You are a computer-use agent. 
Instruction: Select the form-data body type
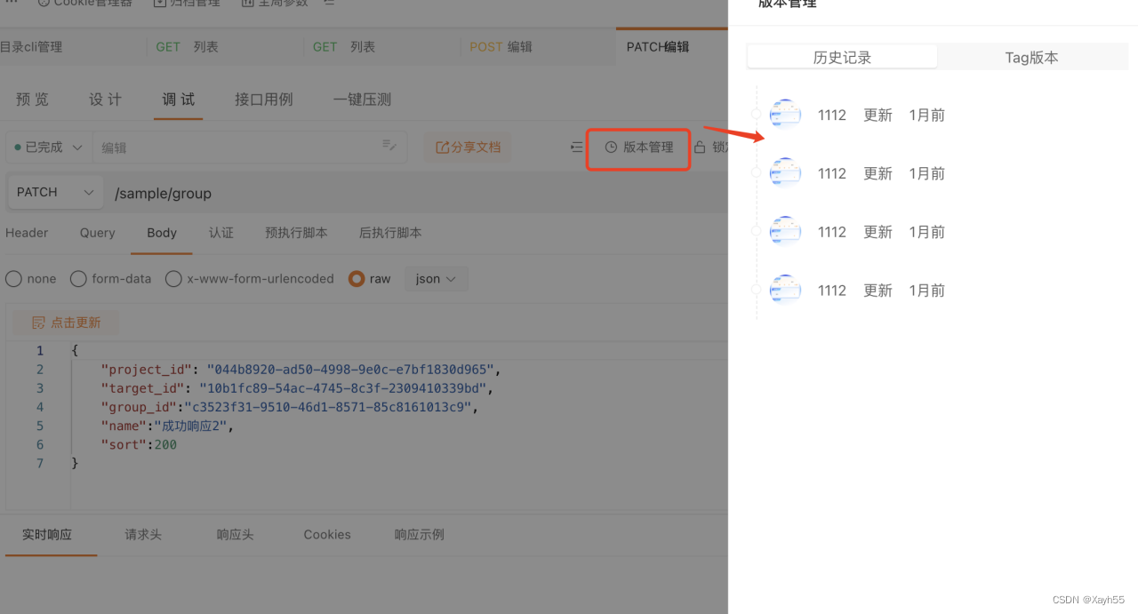coord(78,278)
